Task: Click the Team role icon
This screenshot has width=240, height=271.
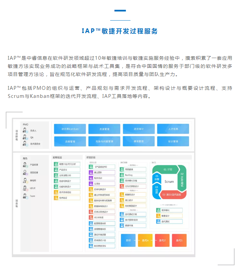Action: 25,196
